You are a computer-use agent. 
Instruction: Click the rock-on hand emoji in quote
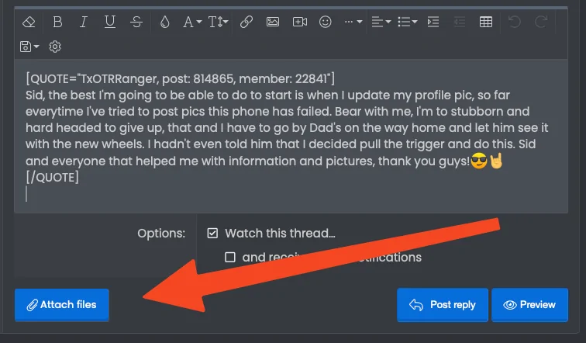click(x=496, y=161)
